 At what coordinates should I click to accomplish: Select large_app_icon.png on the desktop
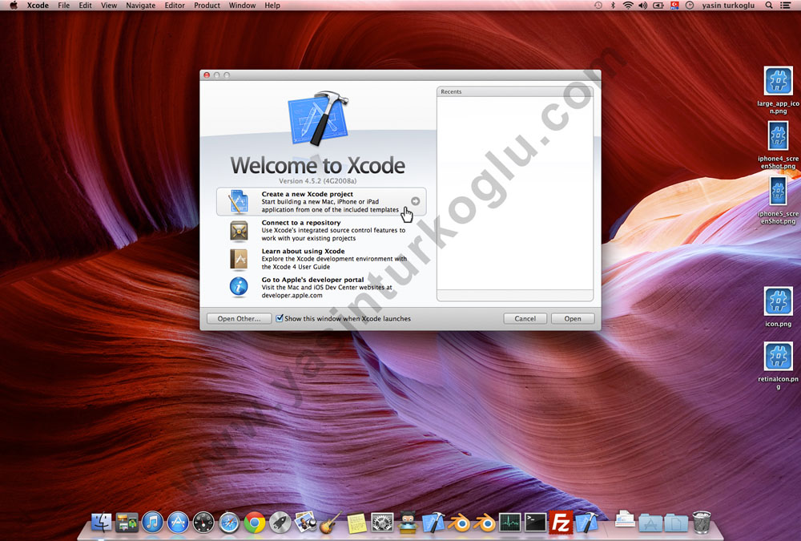coord(778,81)
